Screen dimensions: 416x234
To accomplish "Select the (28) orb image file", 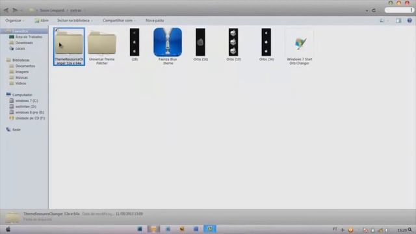I will 135,45.
